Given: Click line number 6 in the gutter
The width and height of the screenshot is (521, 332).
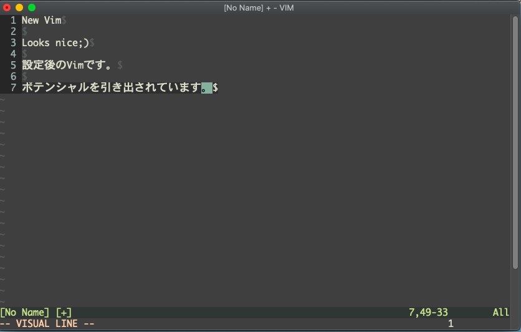Looking at the screenshot, I should [13, 76].
